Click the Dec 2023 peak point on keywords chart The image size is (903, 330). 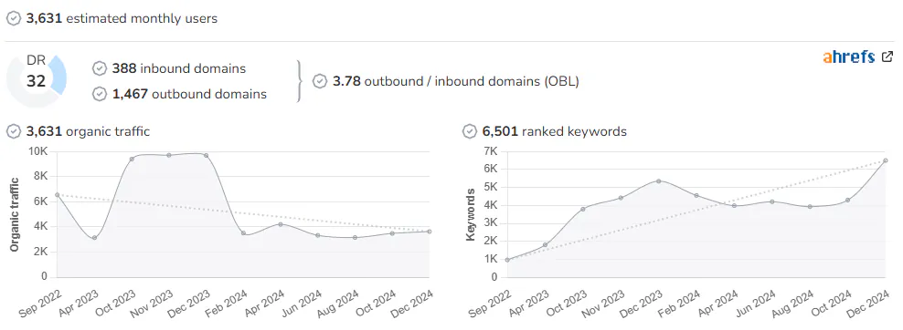tap(659, 181)
